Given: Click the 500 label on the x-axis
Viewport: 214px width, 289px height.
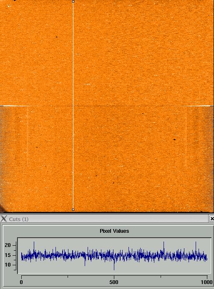Looking at the screenshot, I should (x=114, y=282).
